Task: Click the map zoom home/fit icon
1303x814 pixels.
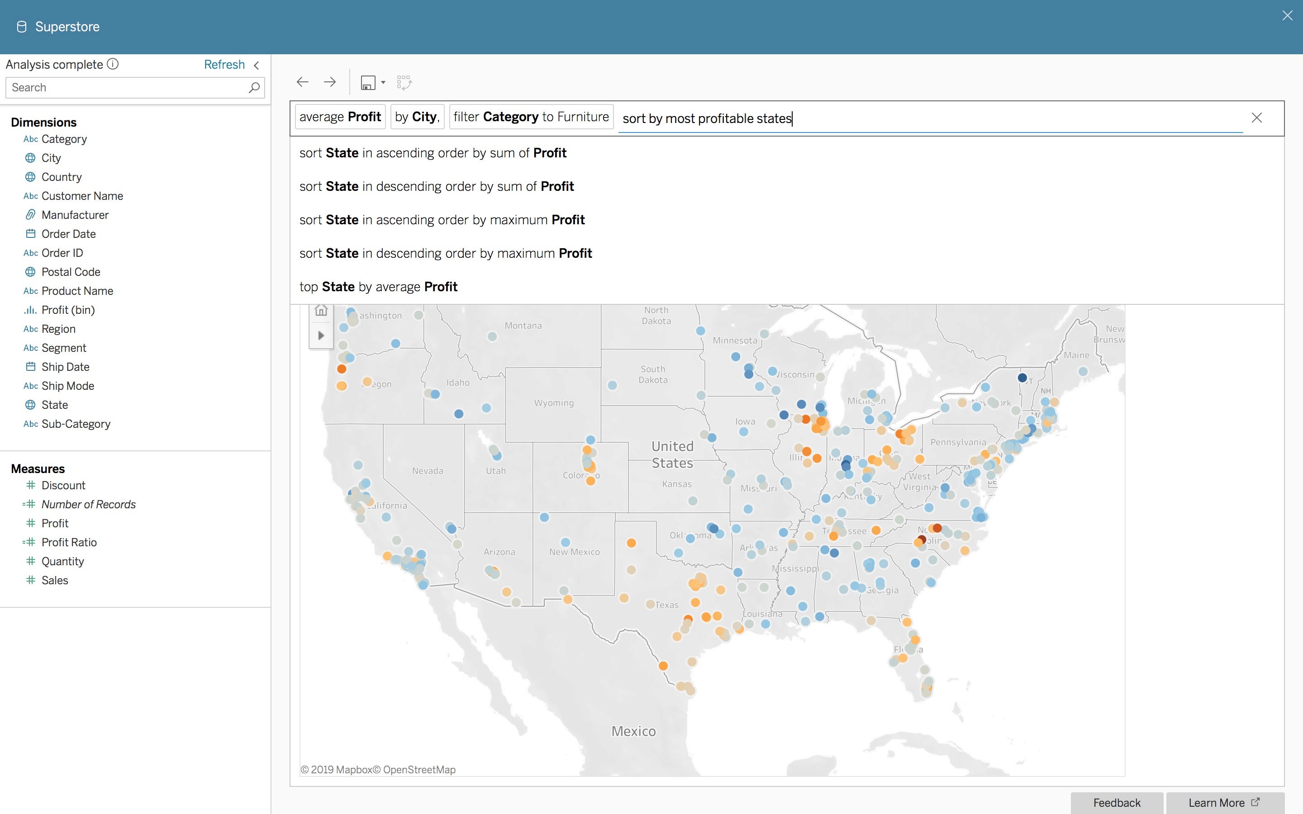Action: tap(321, 310)
